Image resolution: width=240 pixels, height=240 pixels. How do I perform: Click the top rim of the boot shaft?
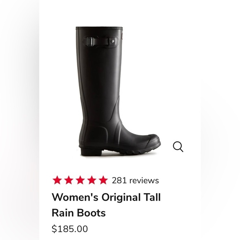point(99,28)
